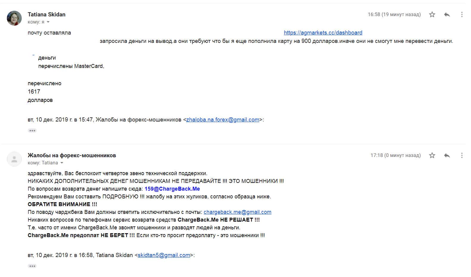Click zhaloba.na.forex@gmail.com email address

pyautogui.click(x=223, y=120)
